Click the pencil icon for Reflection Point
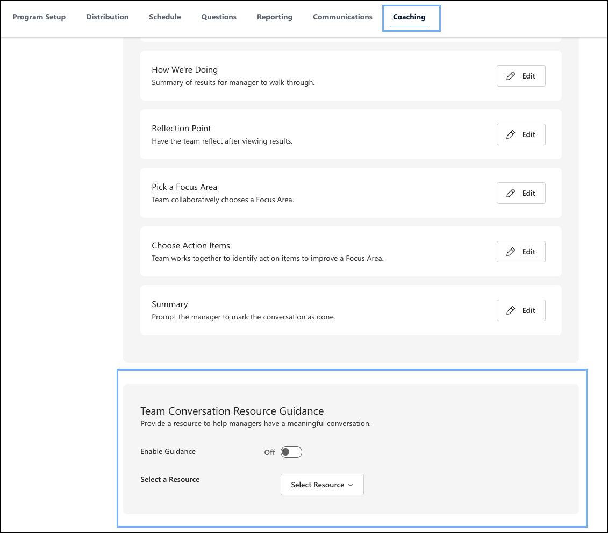Viewport: 608px width, 533px height. (x=512, y=134)
